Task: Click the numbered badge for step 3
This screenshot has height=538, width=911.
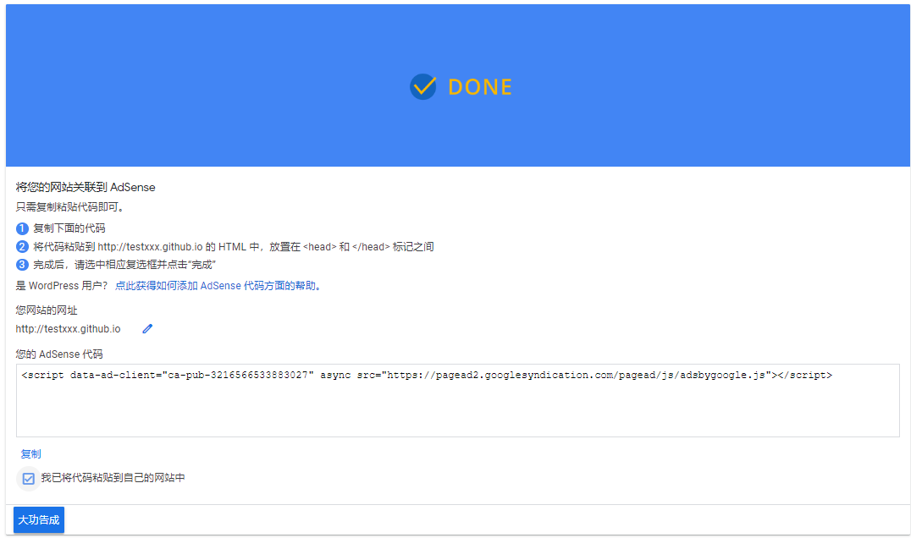Action: point(21,265)
